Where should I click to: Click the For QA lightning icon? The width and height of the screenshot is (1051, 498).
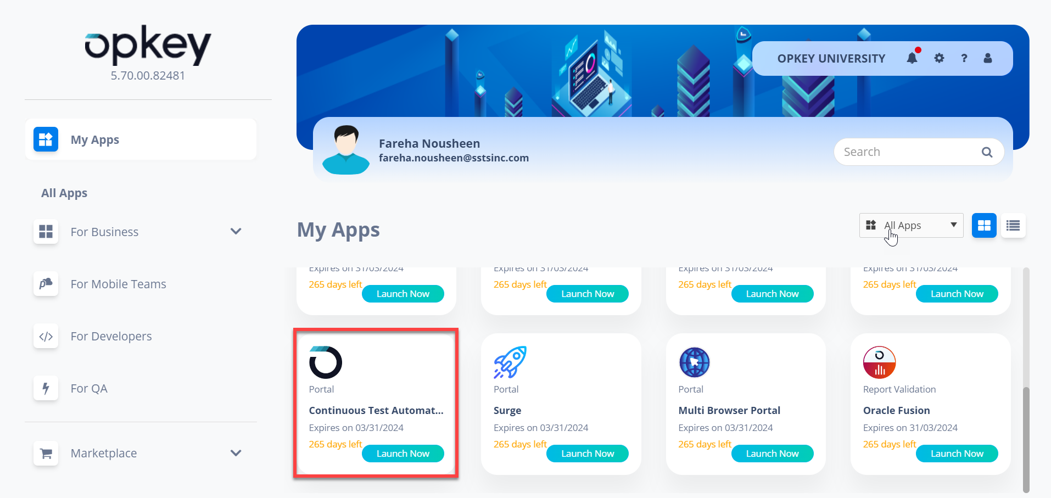click(x=46, y=388)
